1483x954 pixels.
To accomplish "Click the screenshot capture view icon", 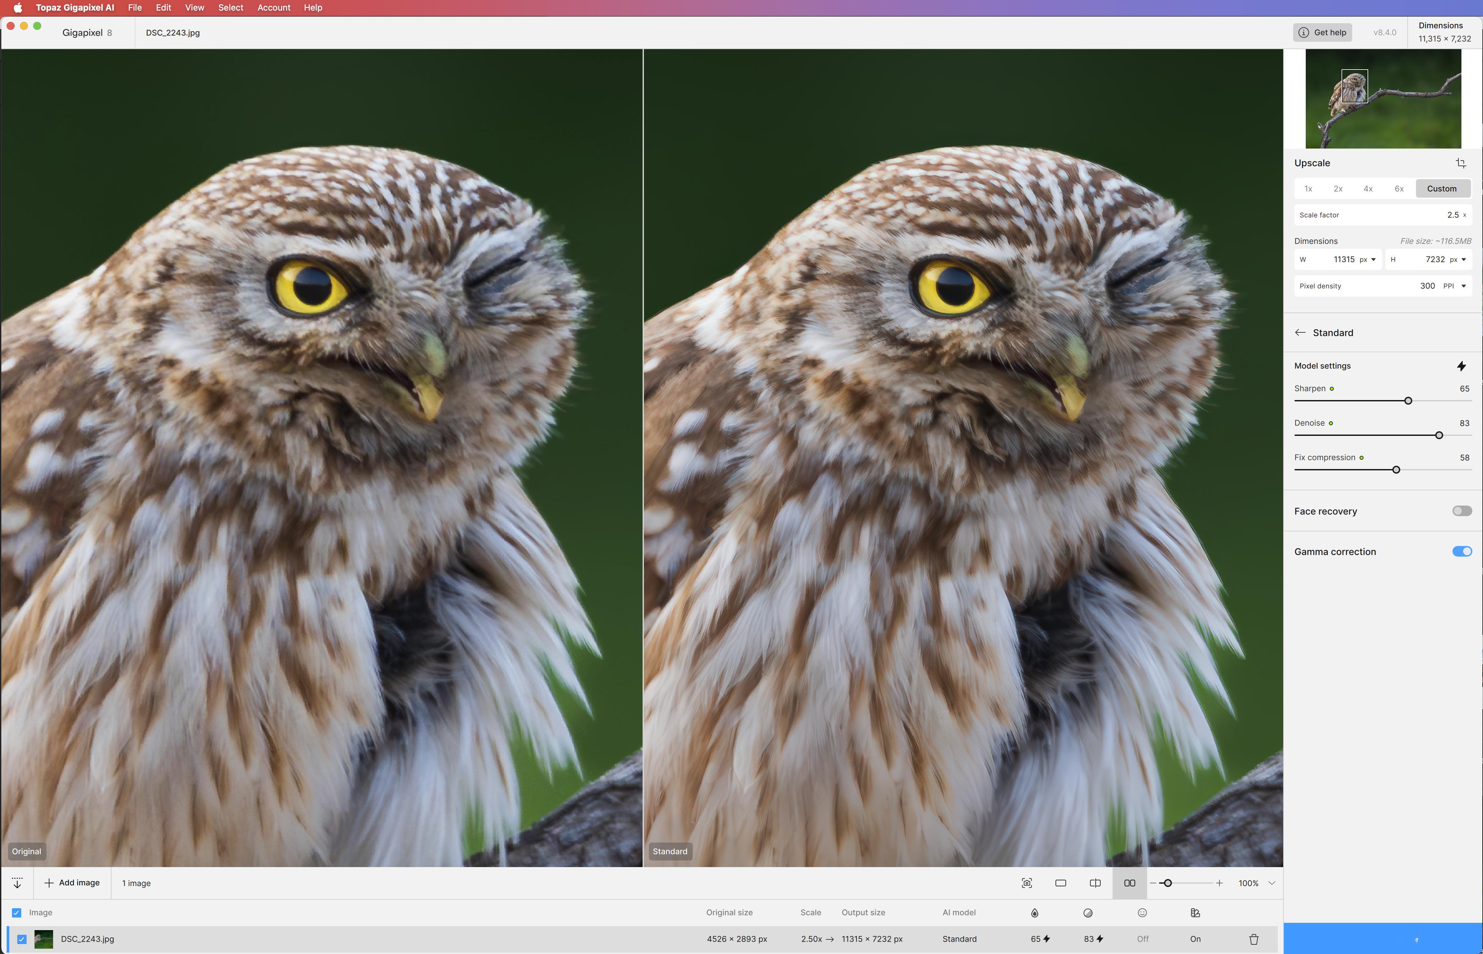I will [1027, 883].
